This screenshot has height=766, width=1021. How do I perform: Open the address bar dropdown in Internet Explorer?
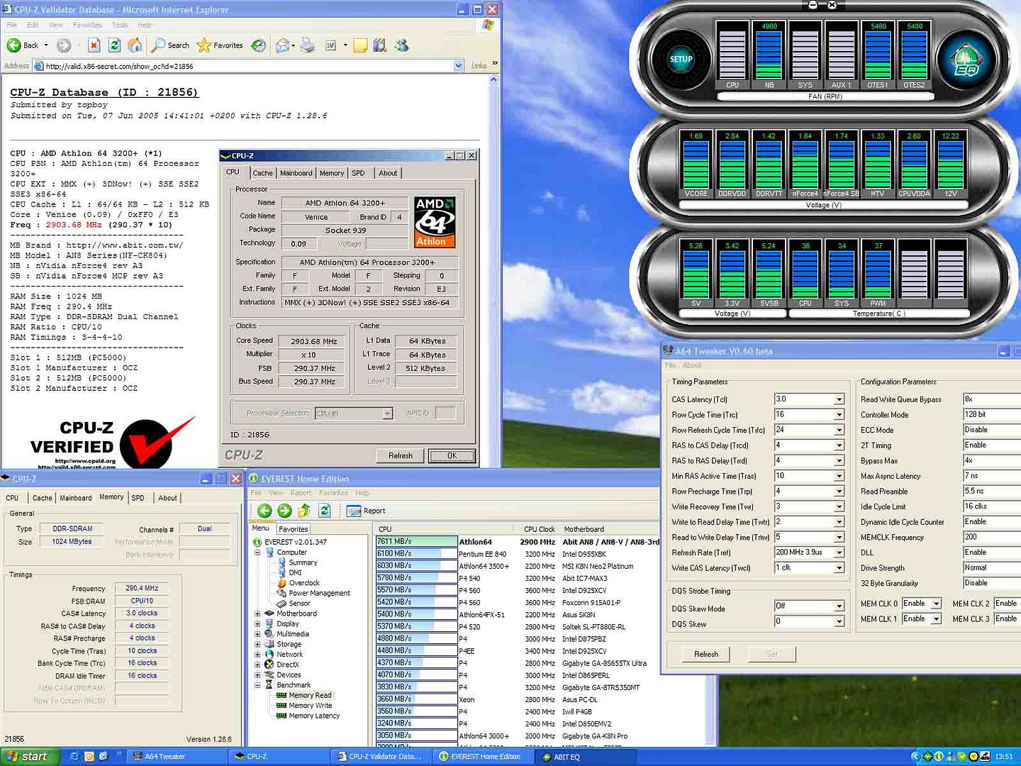click(458, 66)
